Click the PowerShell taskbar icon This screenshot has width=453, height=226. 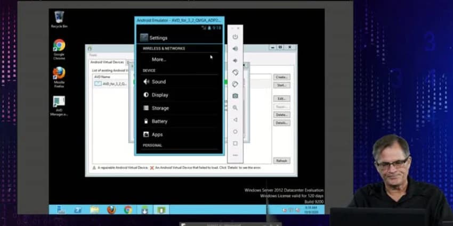pos(78,210)
